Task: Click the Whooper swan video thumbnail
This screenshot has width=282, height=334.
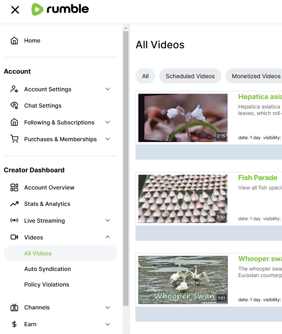Action: 183,280
